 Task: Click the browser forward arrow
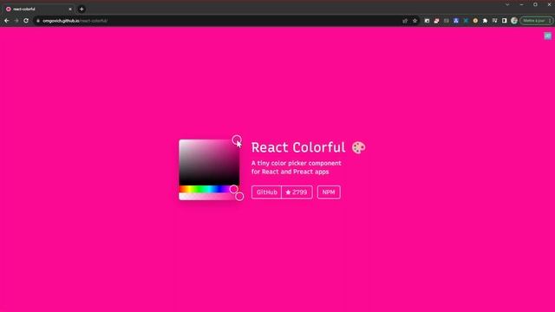(16, 21)
